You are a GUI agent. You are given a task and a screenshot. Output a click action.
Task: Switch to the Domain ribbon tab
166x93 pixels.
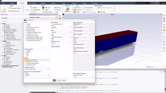tap(12, 3)
